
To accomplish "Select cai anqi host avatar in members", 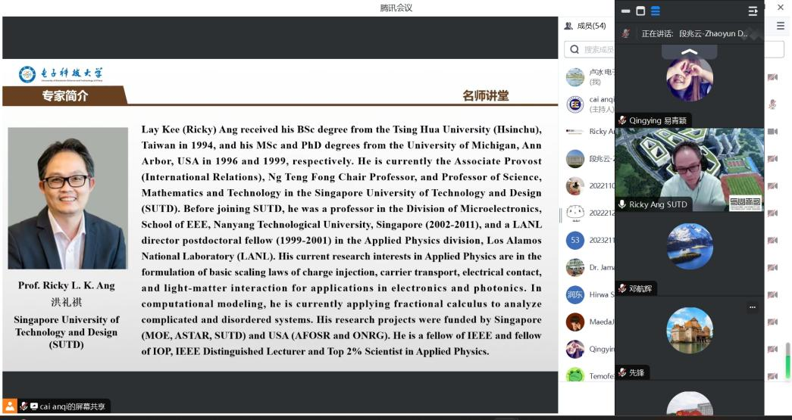I will (574, 104).
